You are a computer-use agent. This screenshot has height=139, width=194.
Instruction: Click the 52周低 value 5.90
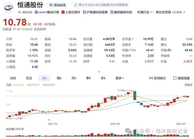[35, 67]
